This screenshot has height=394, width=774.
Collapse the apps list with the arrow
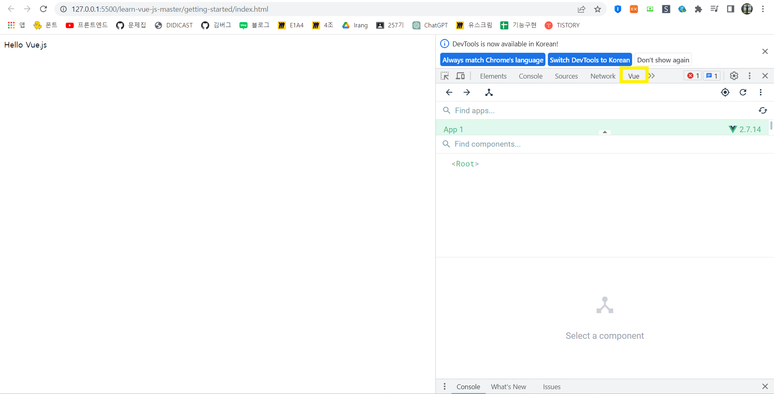[605, 132]
